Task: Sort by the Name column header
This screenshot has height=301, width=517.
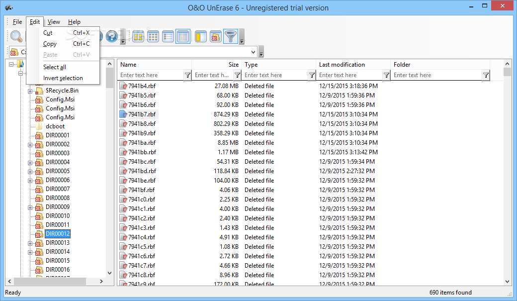Action: tap(154, 65)
